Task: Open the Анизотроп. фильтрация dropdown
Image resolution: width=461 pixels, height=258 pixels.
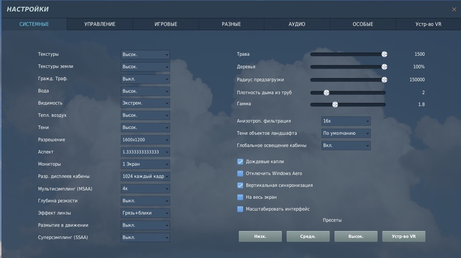Action: [x=346, y=121]
